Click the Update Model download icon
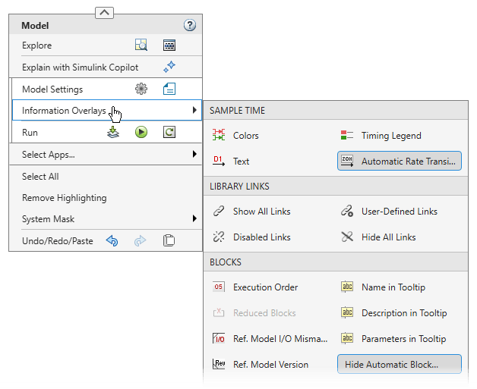The image size is (477, 389). [x=113, y=132]
